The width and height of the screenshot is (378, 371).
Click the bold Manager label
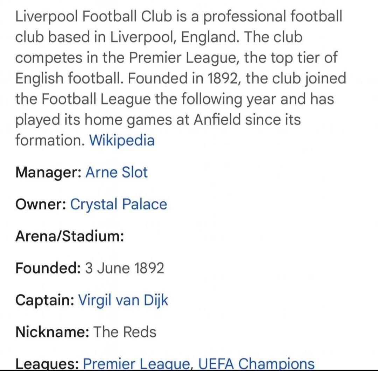(x=48, y=172)
